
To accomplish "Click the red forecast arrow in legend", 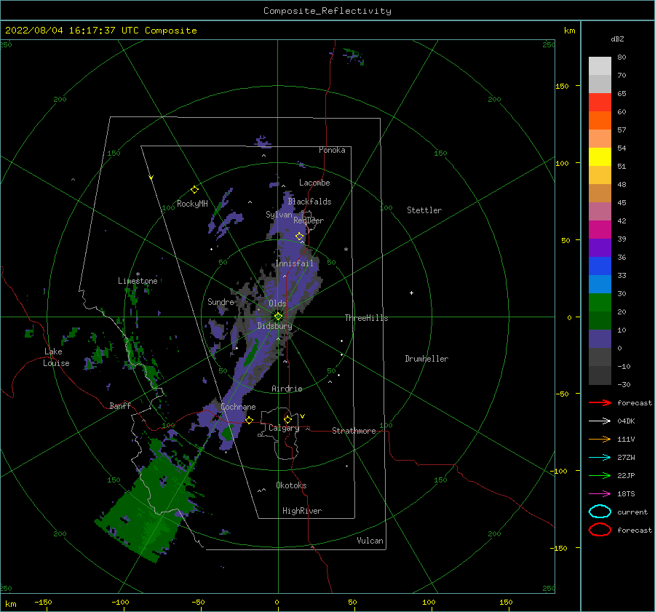I will pos(600,402).
